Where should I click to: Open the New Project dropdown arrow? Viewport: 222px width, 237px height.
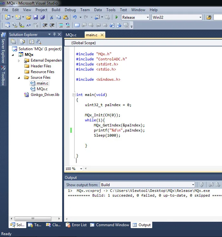coord(12,17)
